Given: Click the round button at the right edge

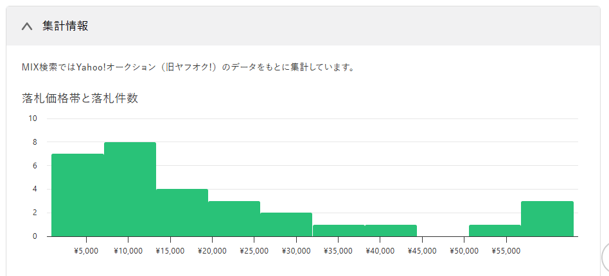Looking at the screenshot, I should 605,257.
